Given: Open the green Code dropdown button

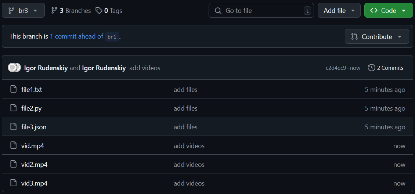Looking at the screenshot, I should 389,11.
